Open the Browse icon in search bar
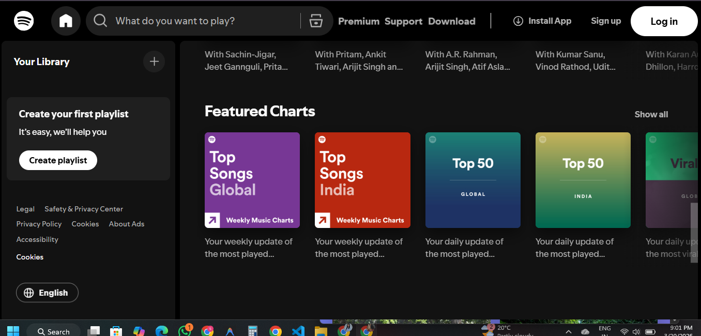This screenshot has height=336, width=701. (x=315, y=21)
